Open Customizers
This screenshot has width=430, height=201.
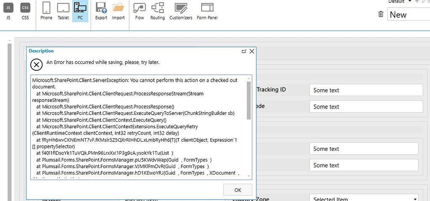tap(181, 10)
